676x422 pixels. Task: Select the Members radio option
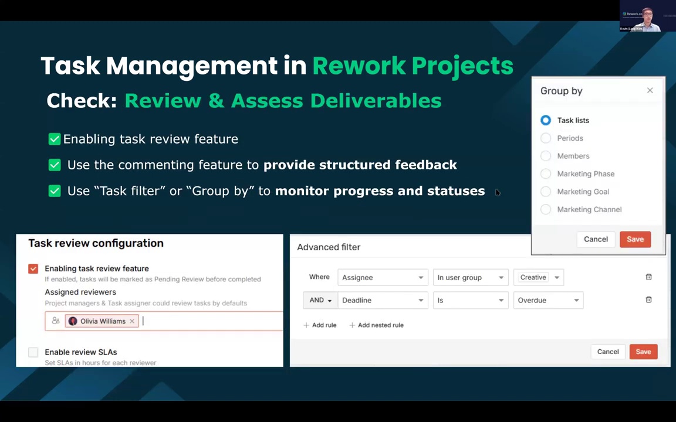545,156
